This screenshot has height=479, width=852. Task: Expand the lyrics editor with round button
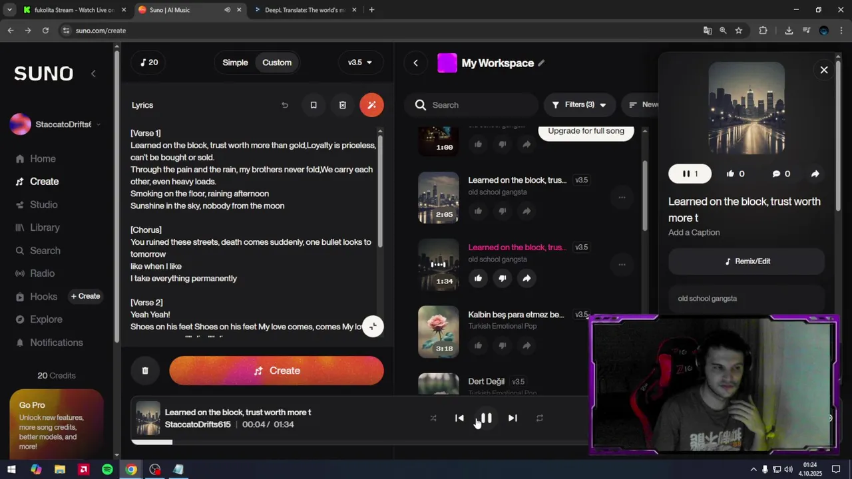click(373, 326)
